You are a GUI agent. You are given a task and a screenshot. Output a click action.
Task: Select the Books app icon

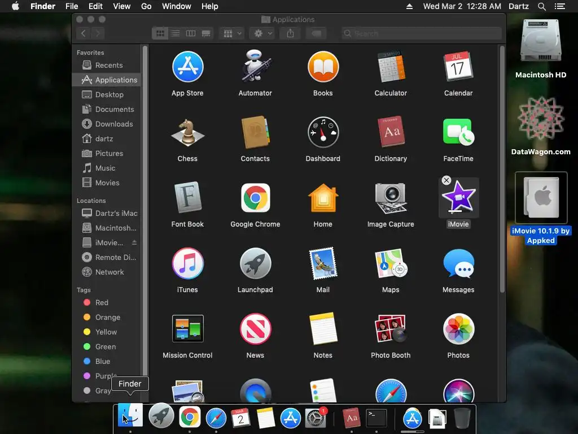pyautogui.click(x=323, y=67)
